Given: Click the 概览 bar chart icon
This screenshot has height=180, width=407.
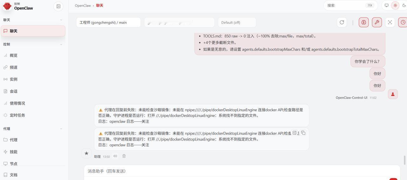Looking at the screenshot, I should click(x=5, y=55).
